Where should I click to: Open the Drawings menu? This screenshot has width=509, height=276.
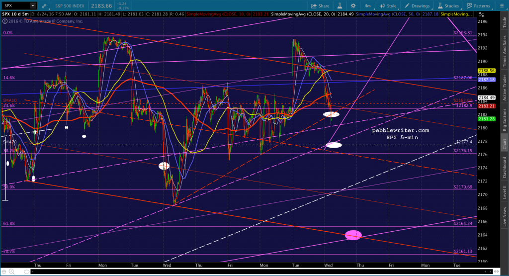coord(417,6)
